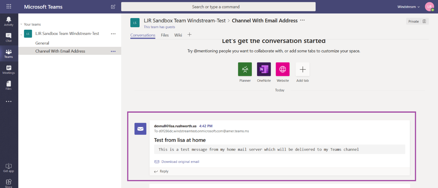Image resolution: width=438 pixels, height=188 pixels.
Task: Click This team has guests text
Action: (x=159, y=27)
